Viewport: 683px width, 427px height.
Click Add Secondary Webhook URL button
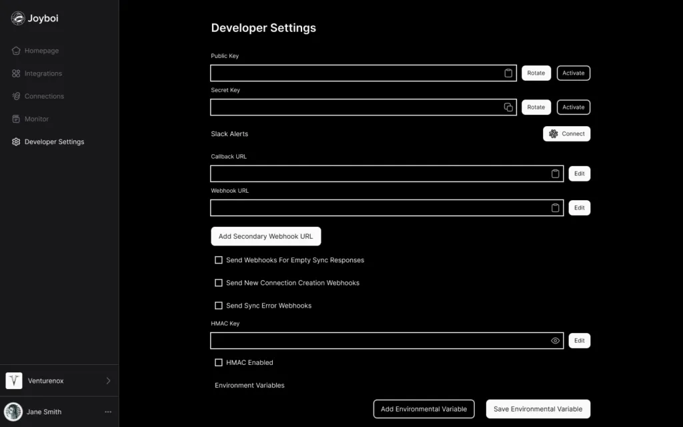click(x=265, y=236)
